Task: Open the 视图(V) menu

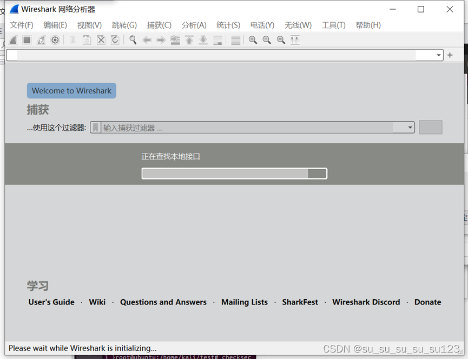Action: click(89, 25)
